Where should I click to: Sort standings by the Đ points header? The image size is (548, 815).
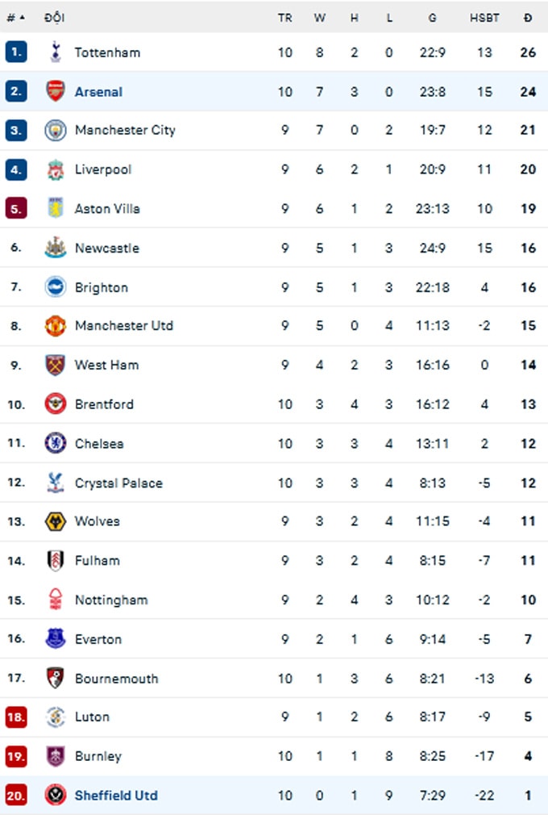[528, 18]
